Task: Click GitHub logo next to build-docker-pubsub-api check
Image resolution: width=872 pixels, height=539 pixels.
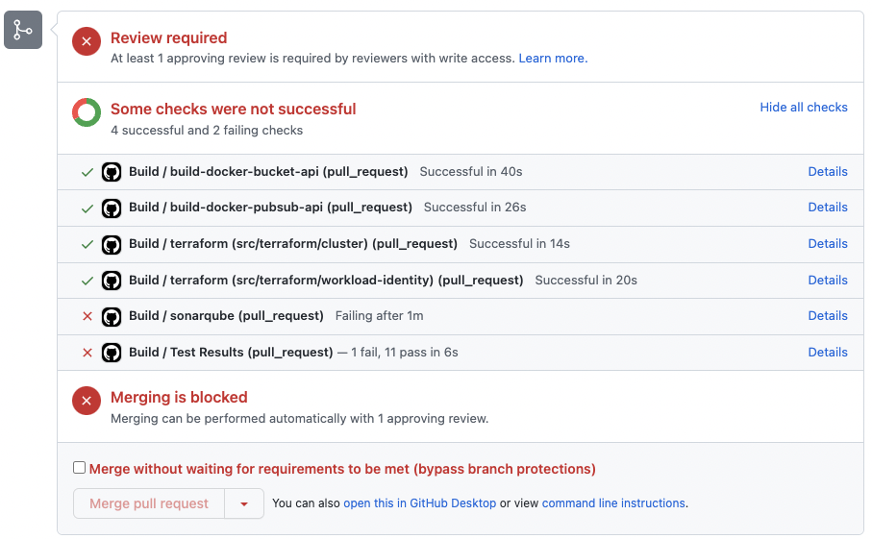Action: point(112,208)
